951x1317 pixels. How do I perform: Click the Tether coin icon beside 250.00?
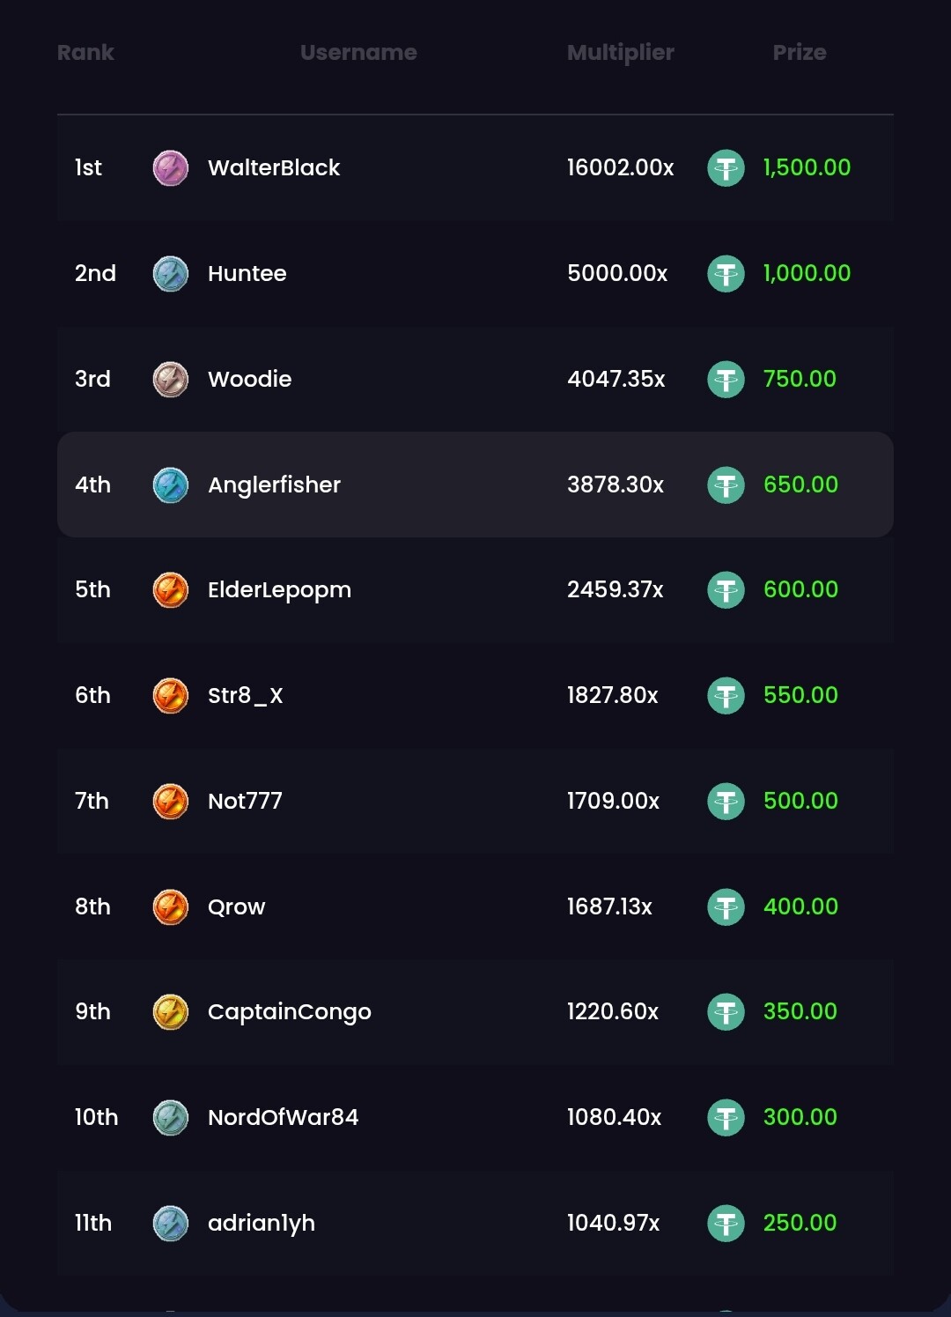(x=726, y=1224)
